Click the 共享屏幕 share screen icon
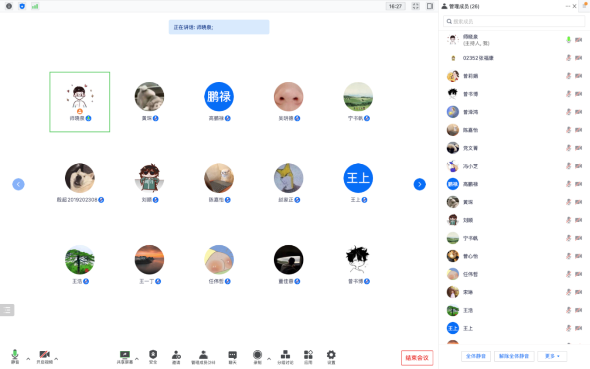 125,355
